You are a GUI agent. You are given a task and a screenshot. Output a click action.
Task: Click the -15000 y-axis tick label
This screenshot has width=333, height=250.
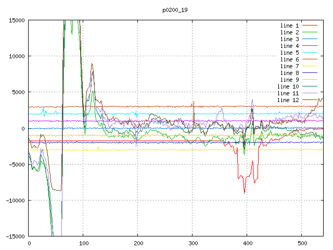click(14, 236)
